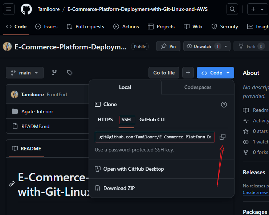View branches via the branch icon
Viewport: 269px width, 215px height.
click(54, 73)
